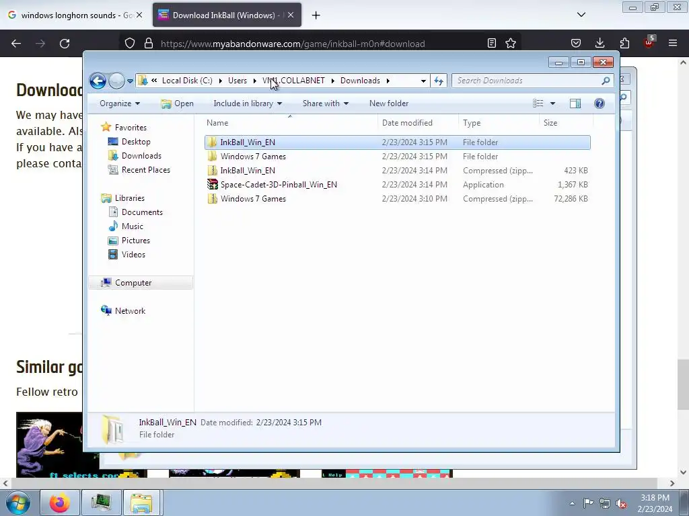Go back in the Explorer window

98,81
